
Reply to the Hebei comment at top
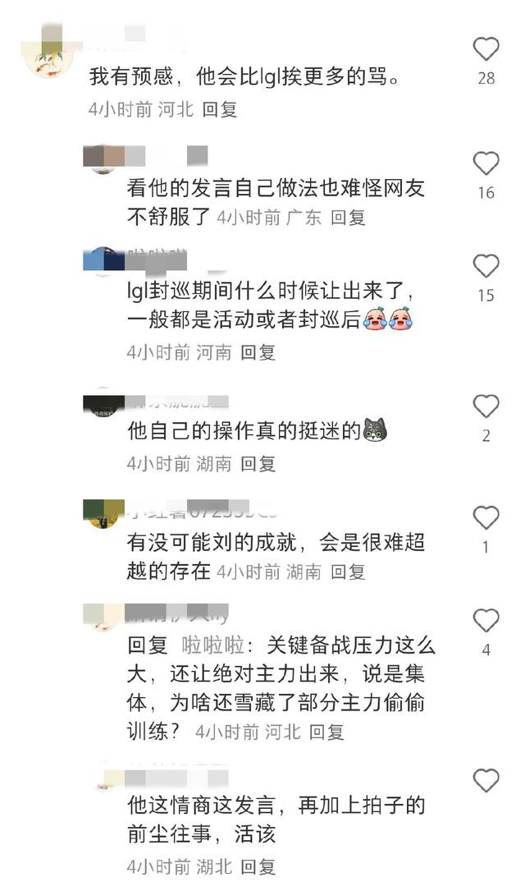pos(220,109)
